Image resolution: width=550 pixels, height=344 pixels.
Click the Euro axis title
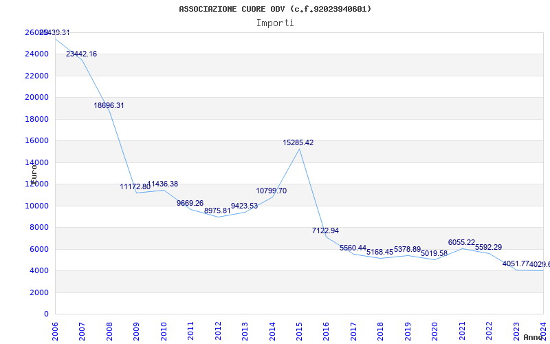pyautogui.click(x=34, y=174)
